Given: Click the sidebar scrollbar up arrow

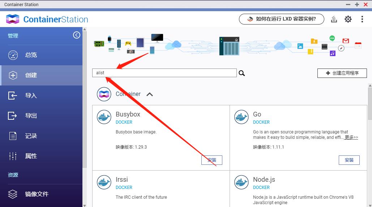Looking at the screenshot, I should click(85, 29).
